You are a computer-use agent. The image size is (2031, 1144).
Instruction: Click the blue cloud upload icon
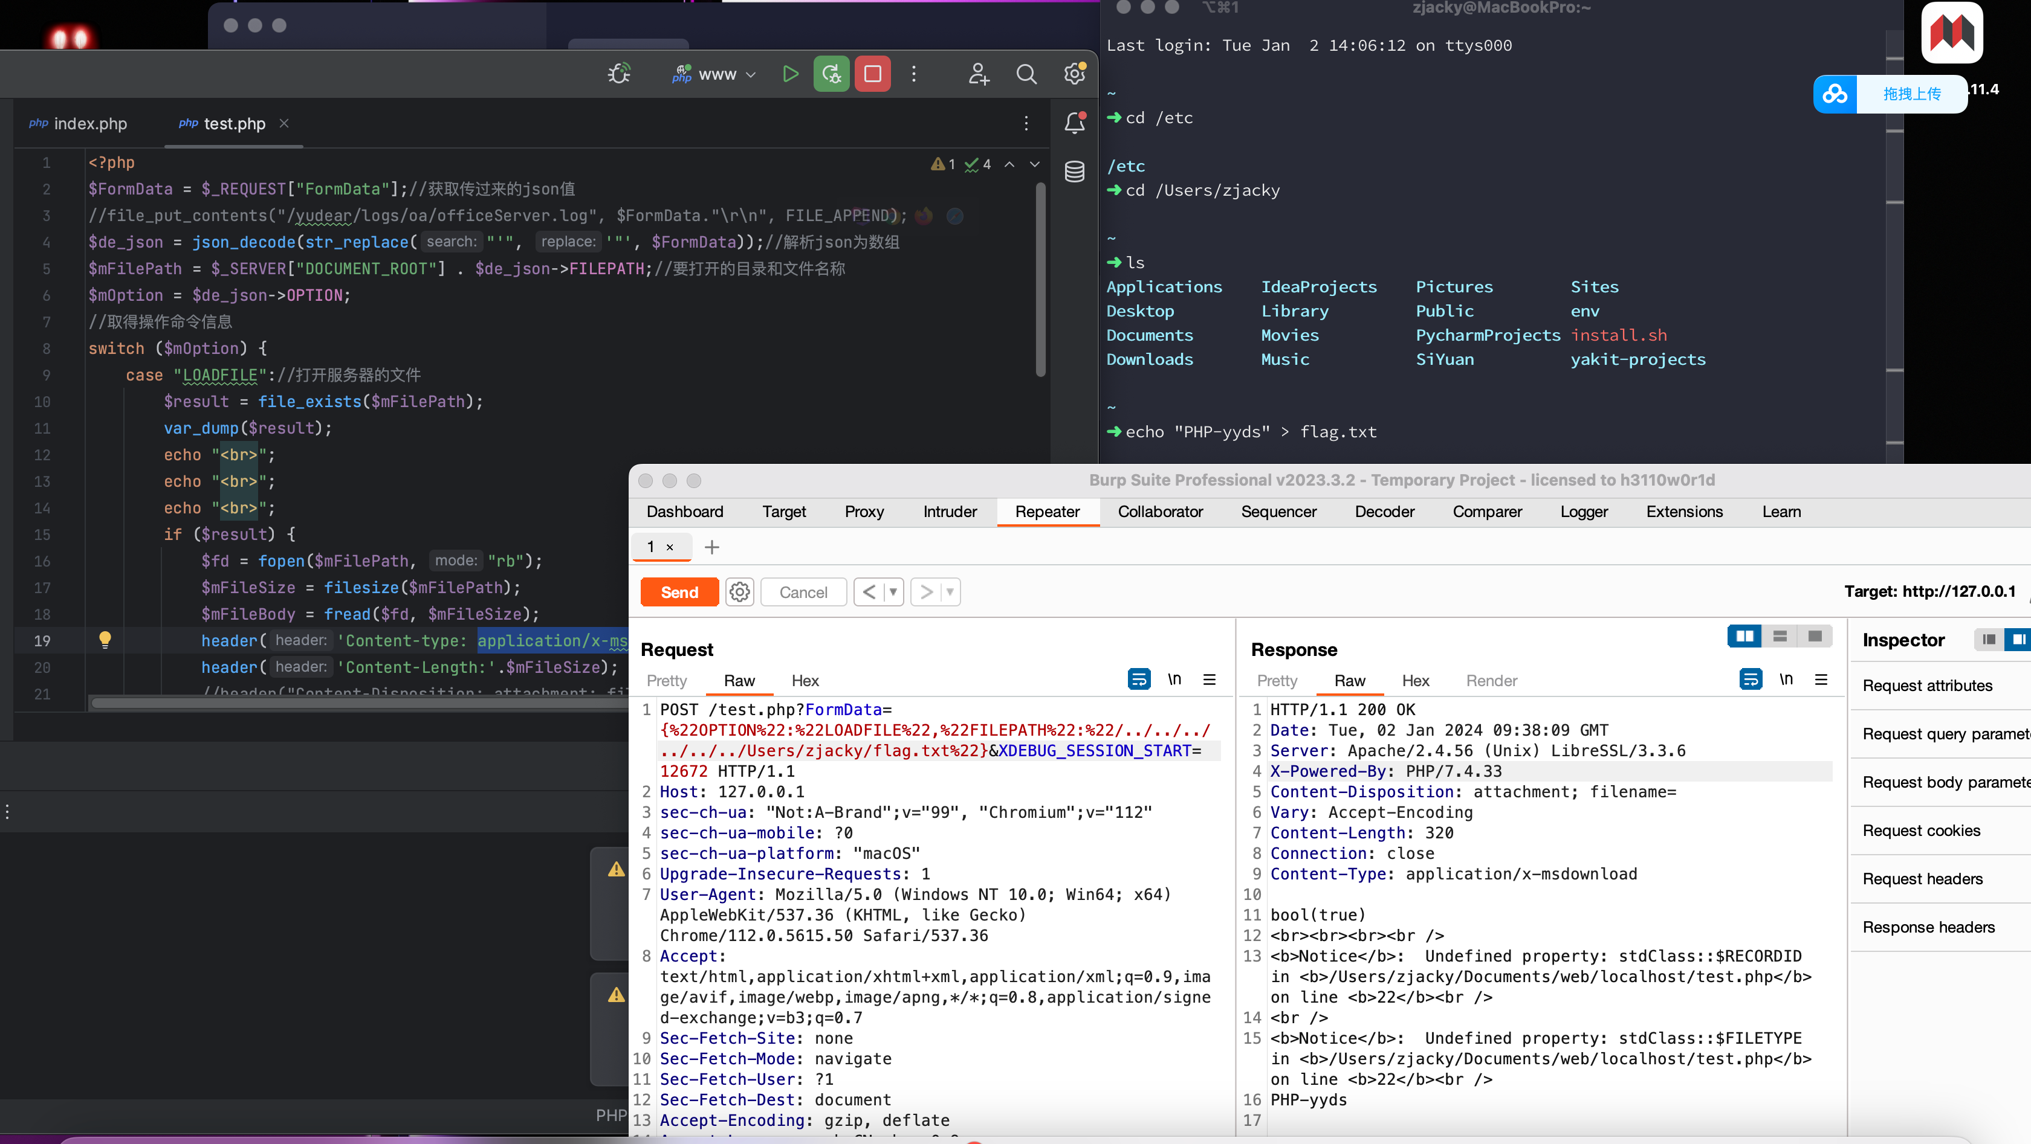(x=1835, y=94)
